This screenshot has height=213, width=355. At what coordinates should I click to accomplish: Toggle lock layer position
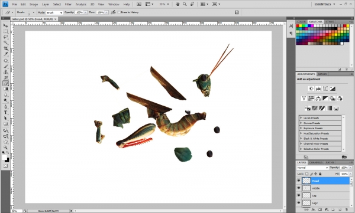315,174
